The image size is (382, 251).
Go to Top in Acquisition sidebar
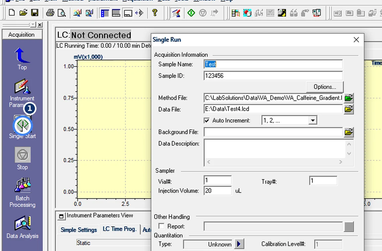point(22,59)
